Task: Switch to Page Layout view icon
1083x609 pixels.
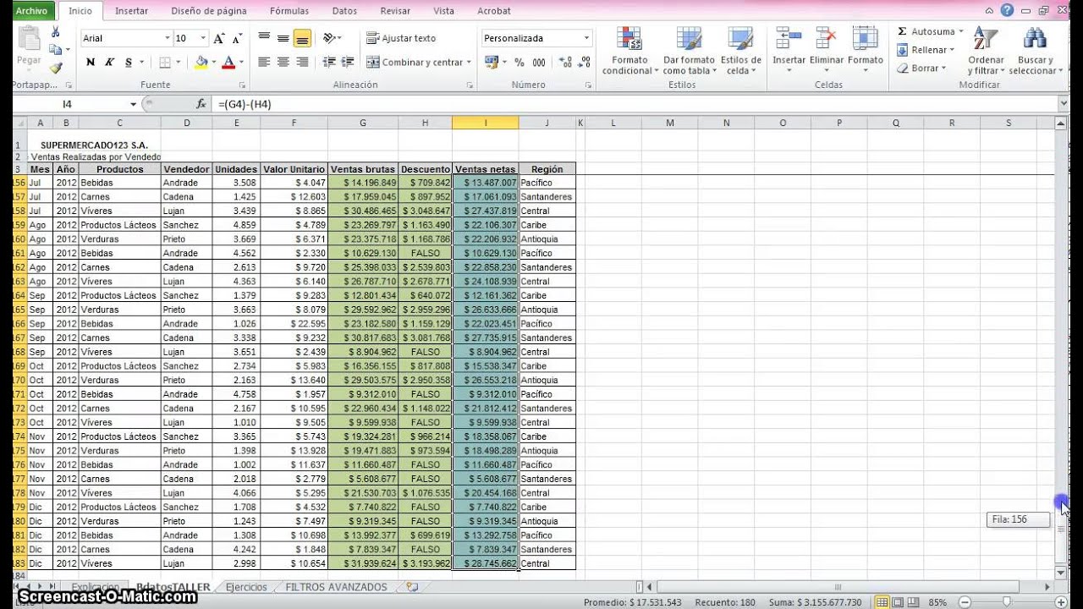Action: [896, 602]
